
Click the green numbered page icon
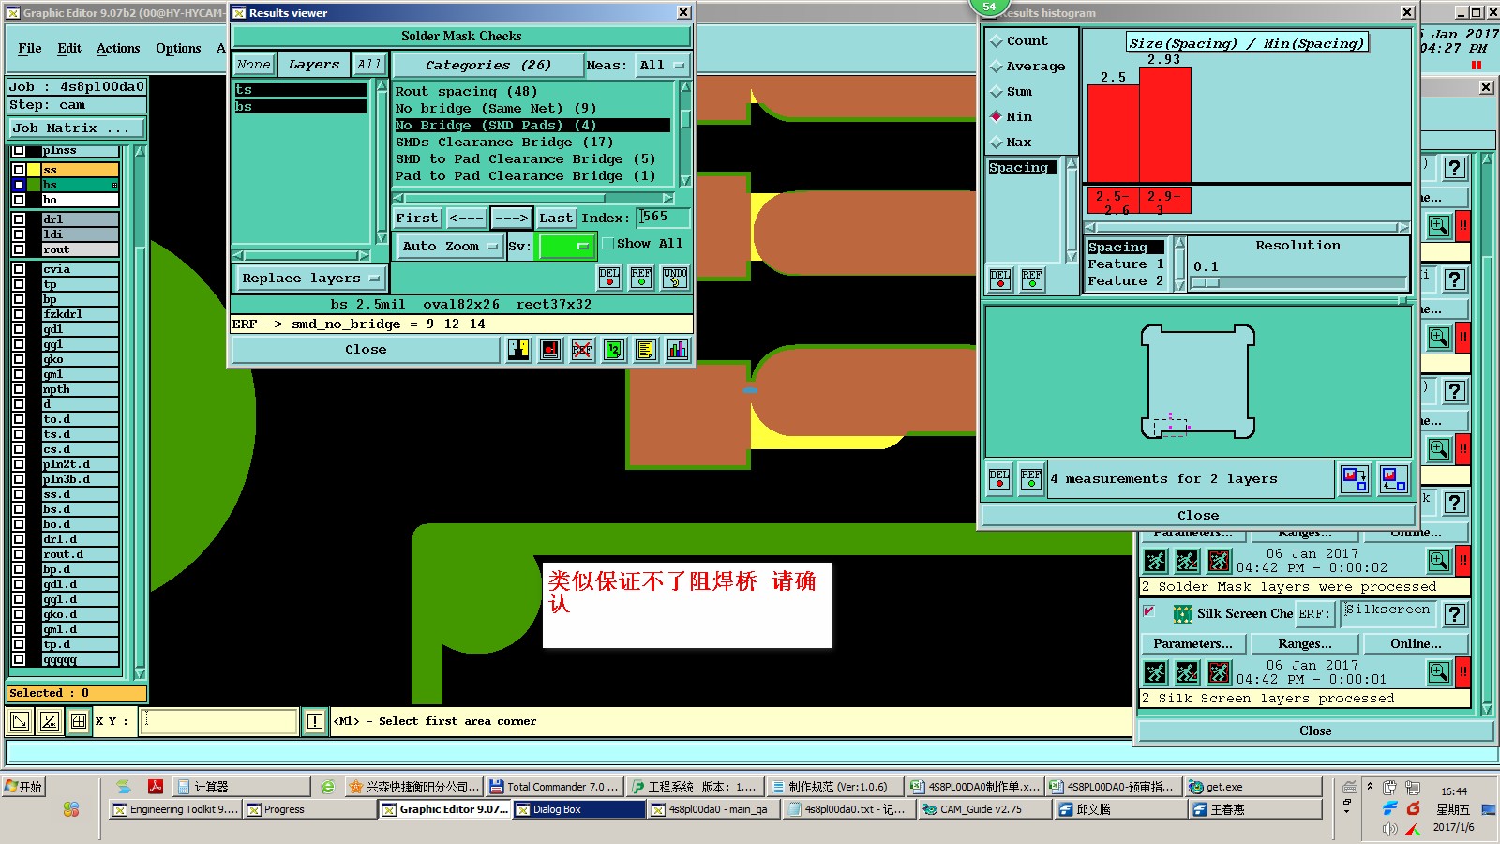click(614, 350)
